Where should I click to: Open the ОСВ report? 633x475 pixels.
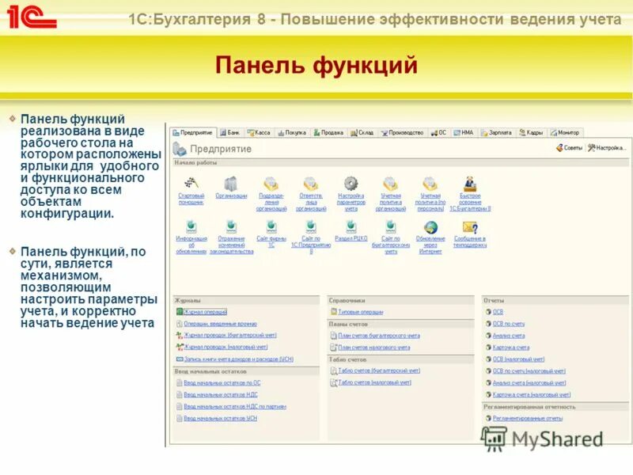pyautogui.click(x=498, y=312)
